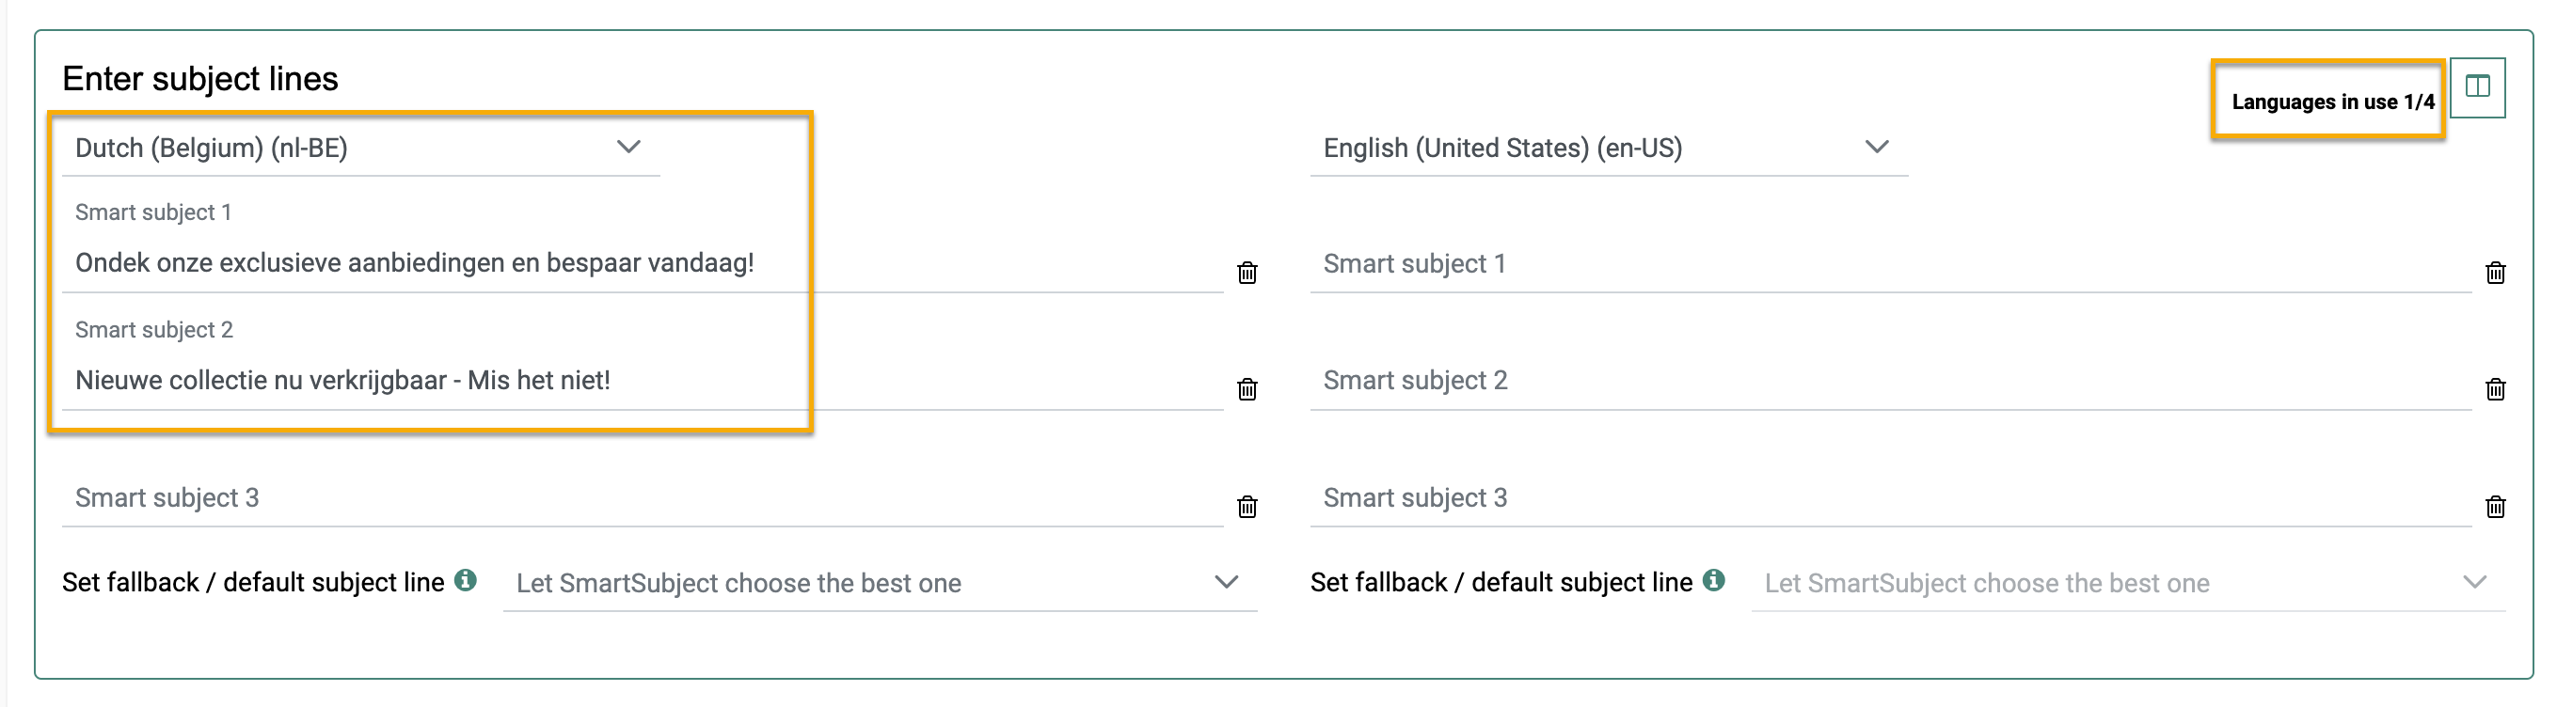Delete English Smart subject 3 with trash icon

point(2495,507)
